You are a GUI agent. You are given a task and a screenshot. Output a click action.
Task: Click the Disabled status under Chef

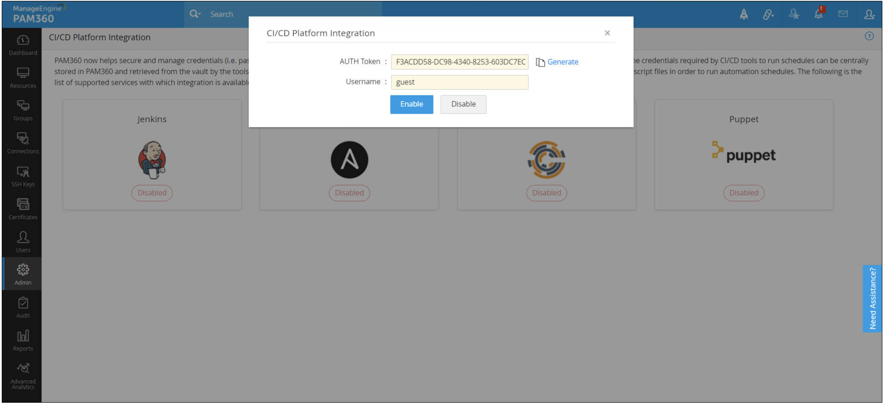[546, 193]
